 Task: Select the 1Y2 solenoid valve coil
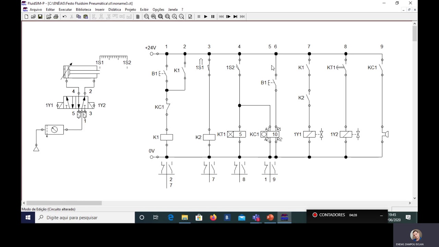tap(346, 134)
